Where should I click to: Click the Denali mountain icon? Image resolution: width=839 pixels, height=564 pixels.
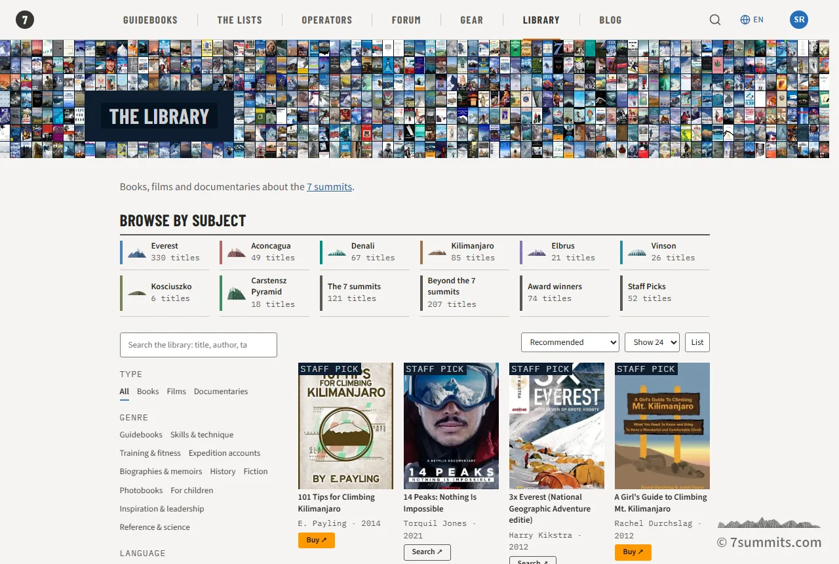pyautogui.click(x=337, y=252)
